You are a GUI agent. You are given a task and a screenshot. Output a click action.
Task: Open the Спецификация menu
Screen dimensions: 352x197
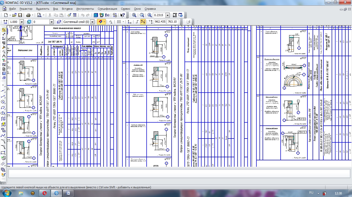point(107,9)
